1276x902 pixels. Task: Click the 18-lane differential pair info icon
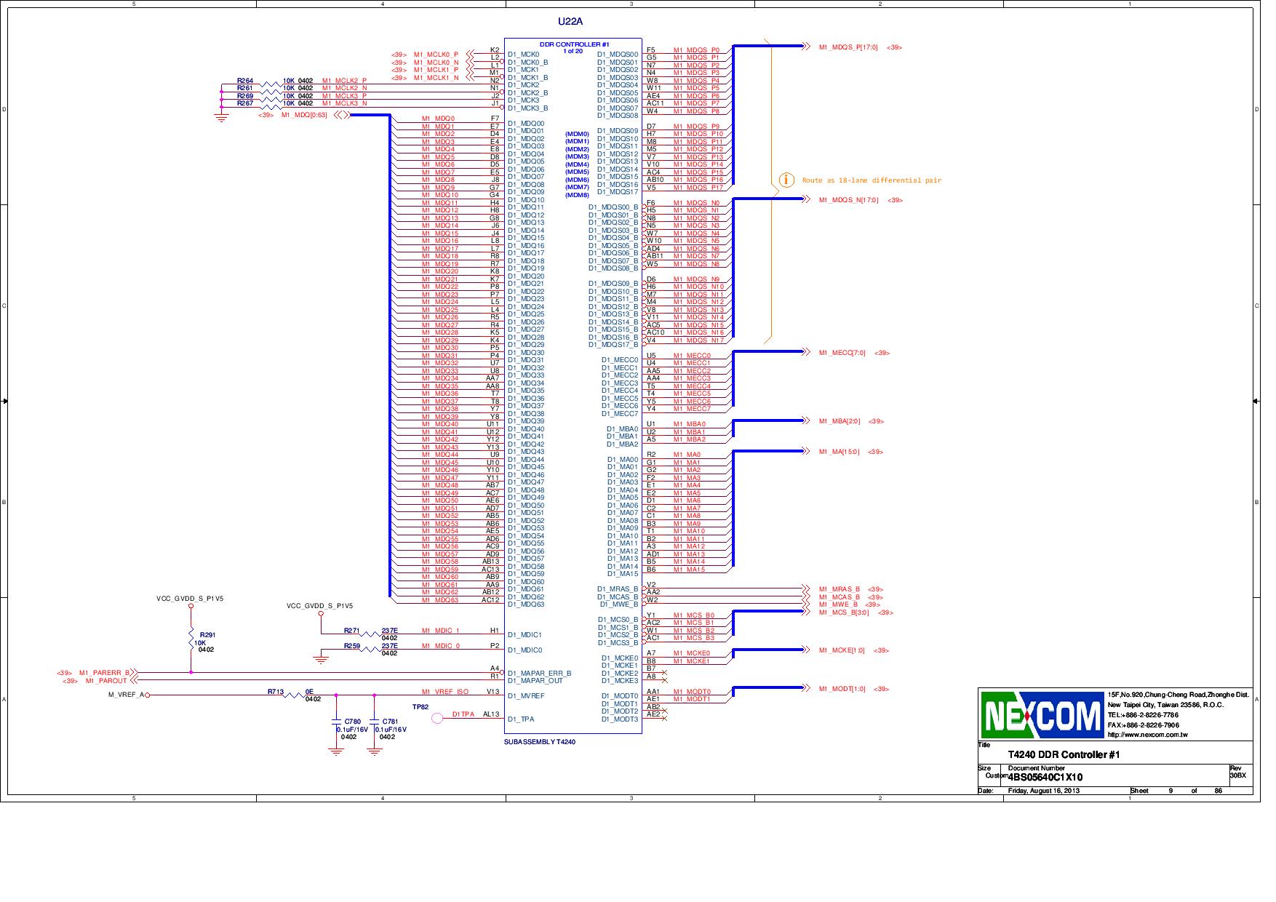pyautogui.click(x=787, y=179)
